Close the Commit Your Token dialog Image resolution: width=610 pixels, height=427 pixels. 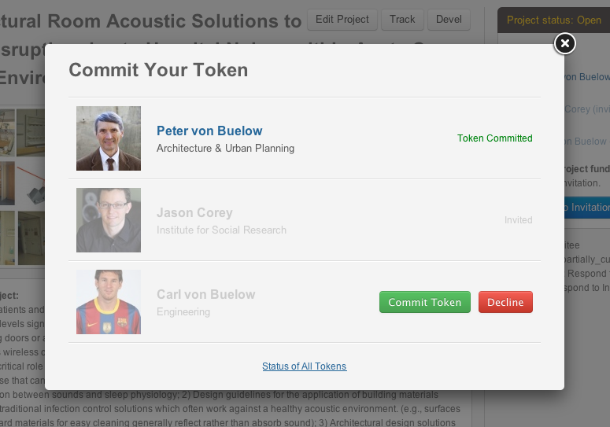click(564, 44)
